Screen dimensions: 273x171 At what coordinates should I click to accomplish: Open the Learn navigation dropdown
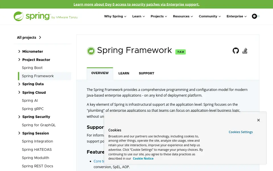point(138,16)
